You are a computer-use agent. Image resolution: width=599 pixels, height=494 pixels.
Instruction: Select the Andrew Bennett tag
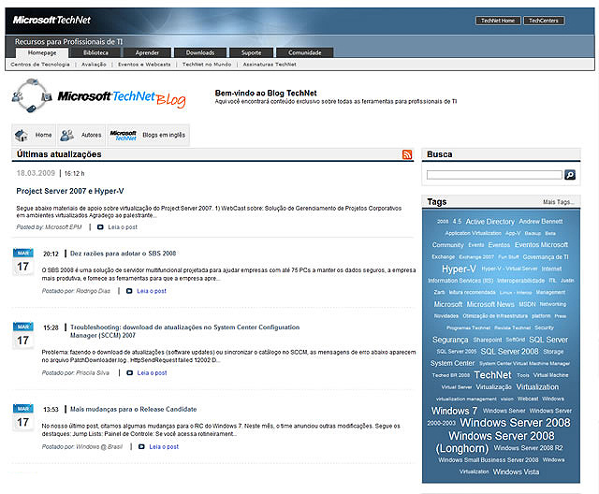(541, 222)
